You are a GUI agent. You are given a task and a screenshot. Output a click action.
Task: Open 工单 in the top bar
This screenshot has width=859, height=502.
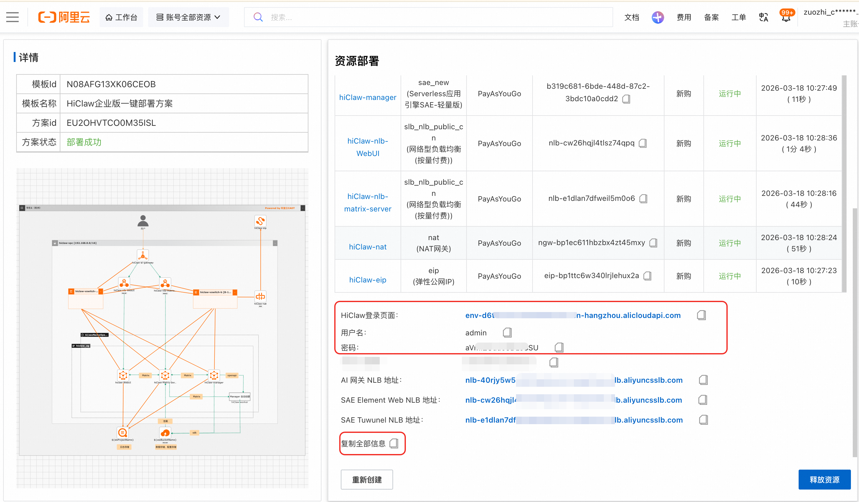(x=739, y=17)
